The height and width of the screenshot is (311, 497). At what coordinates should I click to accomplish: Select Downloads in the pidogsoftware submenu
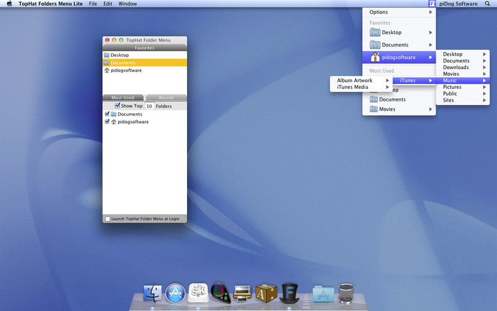click(x=463, y=67)
